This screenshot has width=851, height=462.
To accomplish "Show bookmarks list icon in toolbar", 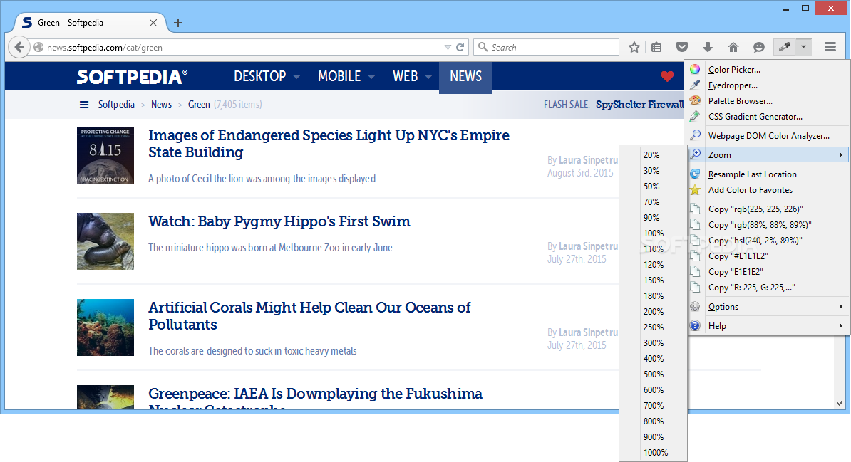I will 656,47.
